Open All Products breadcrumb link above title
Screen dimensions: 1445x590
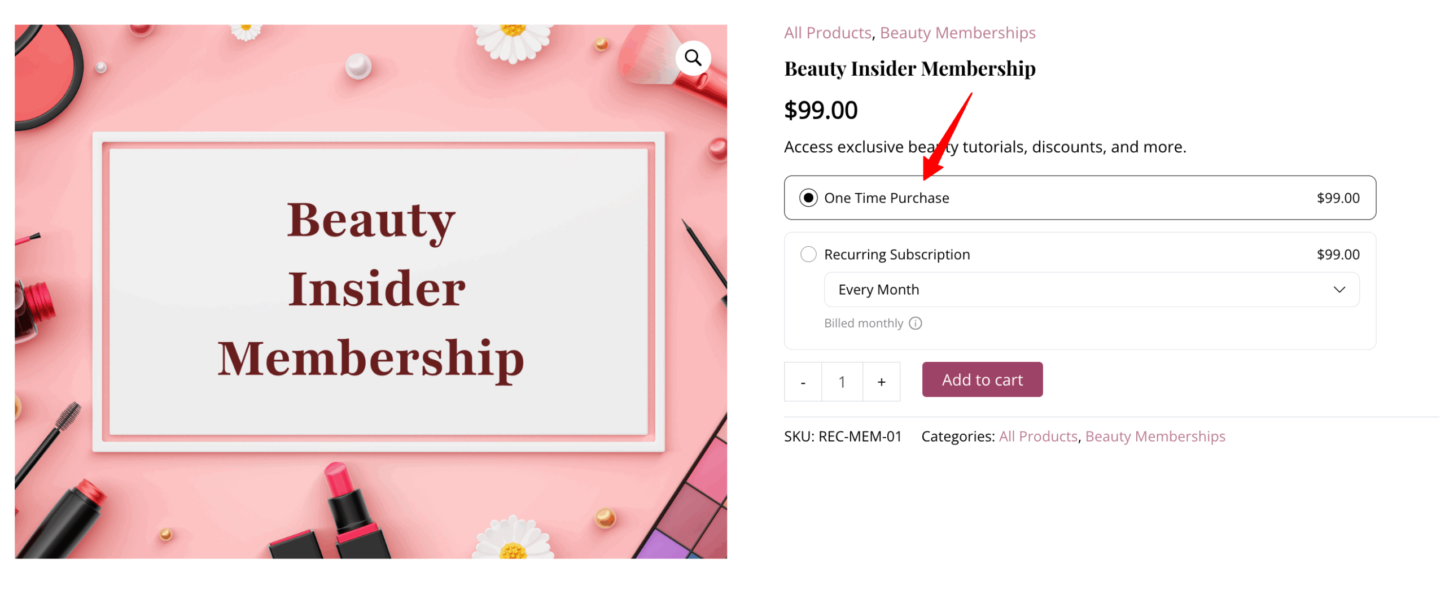(827, 33)
